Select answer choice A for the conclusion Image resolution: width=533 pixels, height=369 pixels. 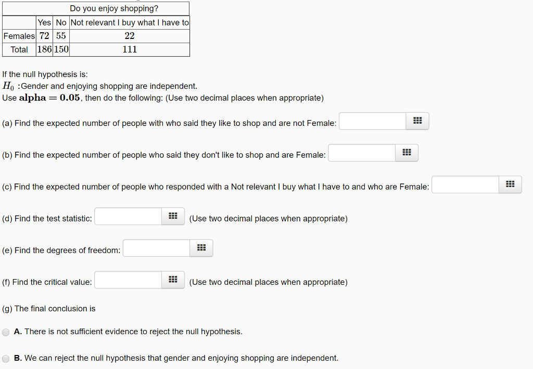(6, 332)
